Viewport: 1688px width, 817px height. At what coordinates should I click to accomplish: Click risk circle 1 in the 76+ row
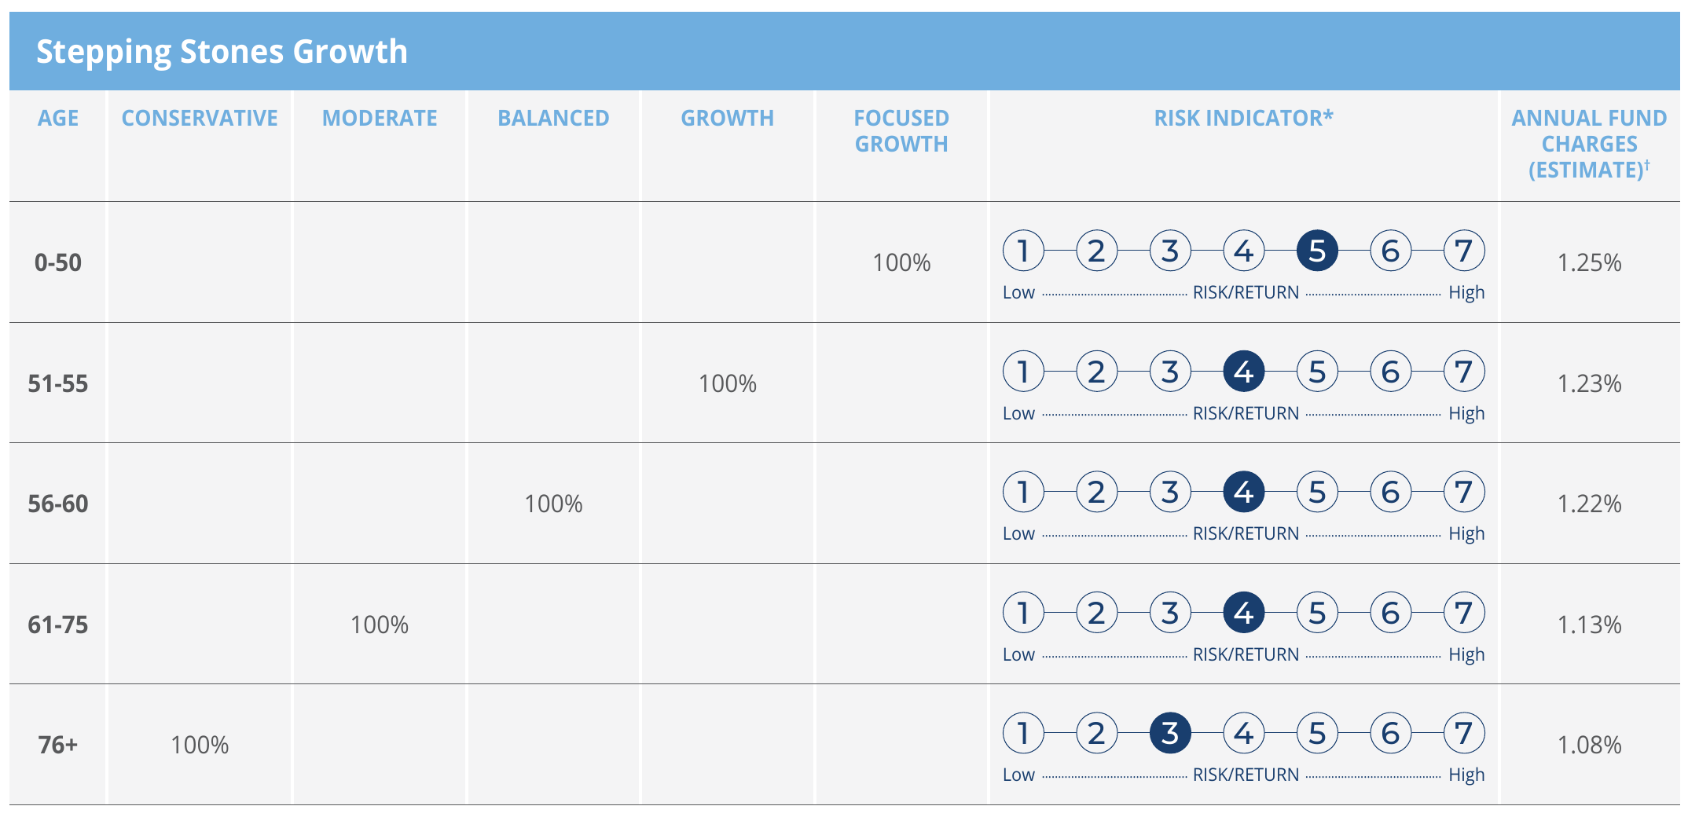pyautogui.click(x=1023, y=733)
